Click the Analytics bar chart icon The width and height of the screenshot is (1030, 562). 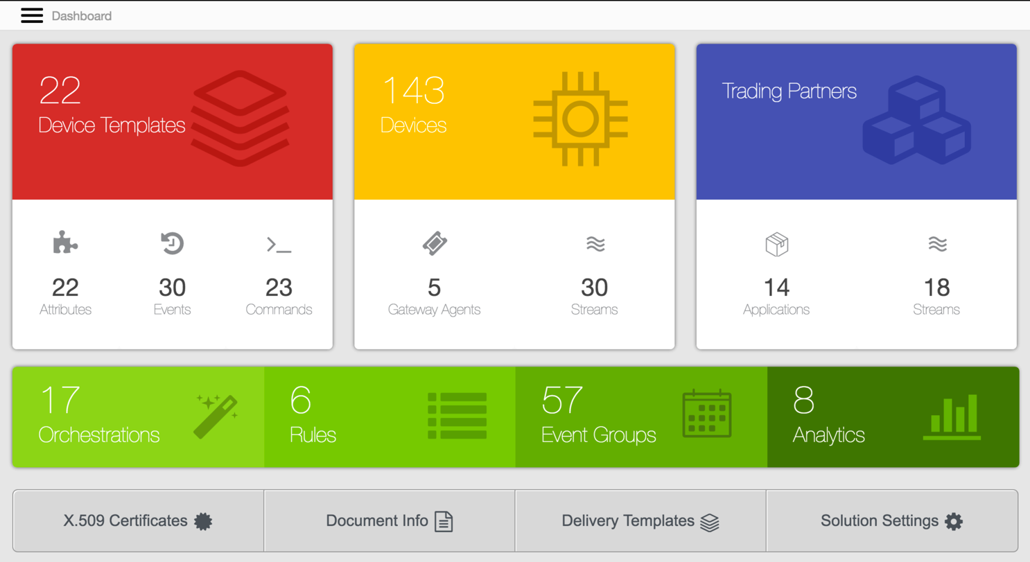coord(952,416)
